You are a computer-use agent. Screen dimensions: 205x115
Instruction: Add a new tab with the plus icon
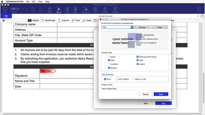coord(202,16)
